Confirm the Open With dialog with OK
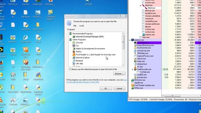Screen dimensions: 201x113 click(106, 89)
